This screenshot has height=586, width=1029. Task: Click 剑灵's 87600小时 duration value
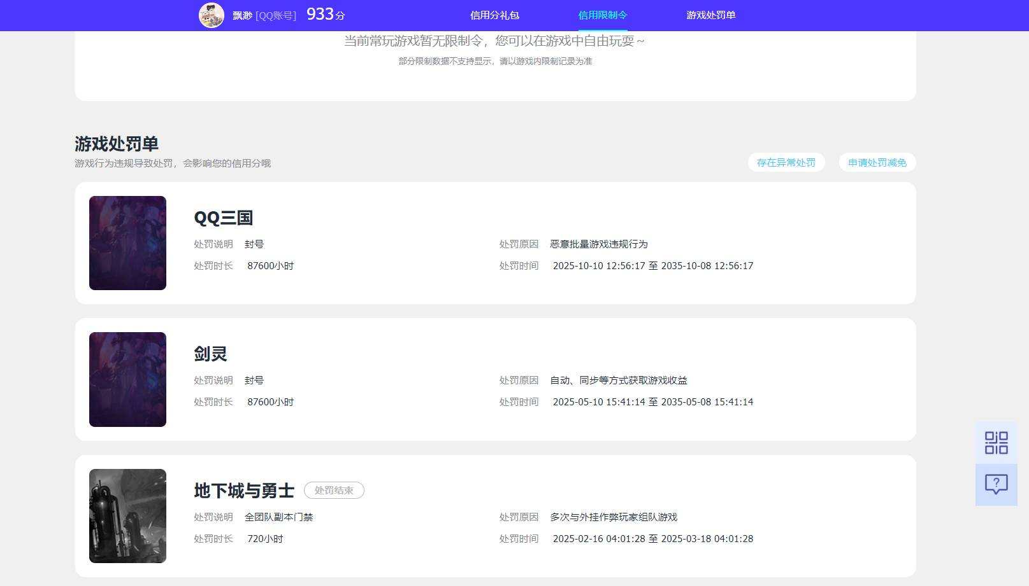click(x=271, y=402)
